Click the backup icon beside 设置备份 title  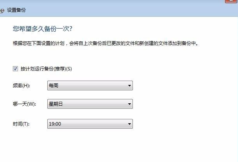[x=3, y=11]
